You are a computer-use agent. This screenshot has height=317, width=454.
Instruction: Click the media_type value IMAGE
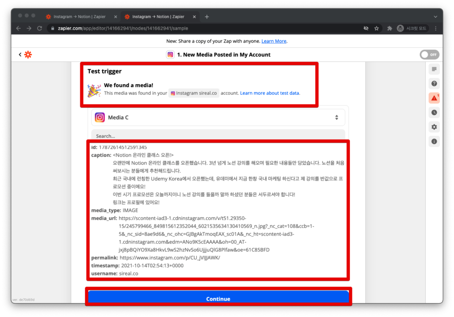coord(130,210)
